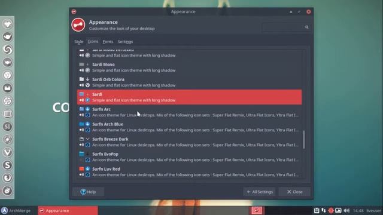Click the search magnifier icon in Appearance
The height and width of the screenshot is (215, 383).
306,27
